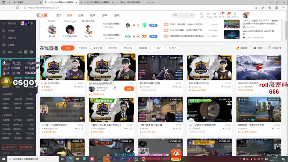Select the 全部 filter pill

click(x=68, y=48)
